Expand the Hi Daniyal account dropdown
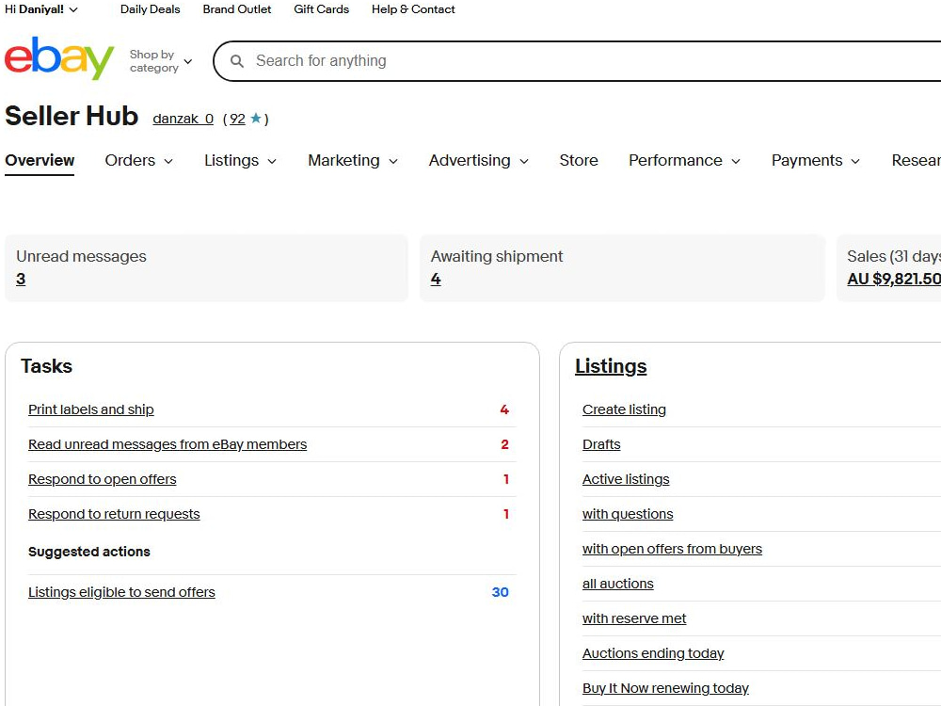Screen dimensions: 941x706 pyautogui.click(x=41, y=9)
